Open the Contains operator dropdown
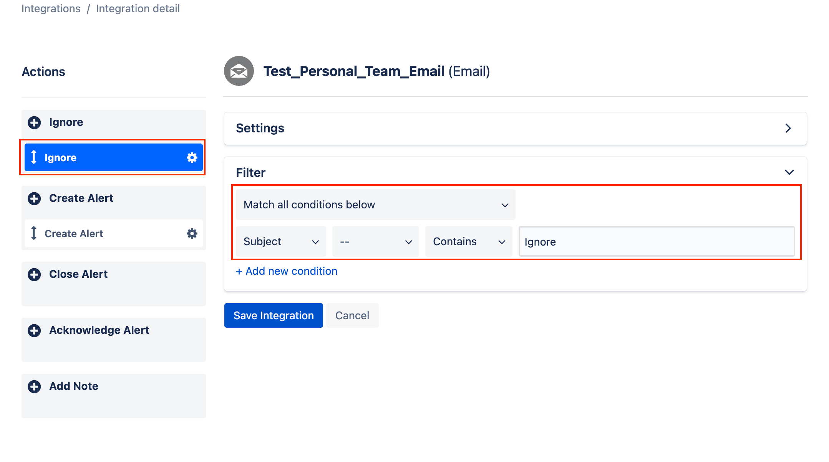Screen dimensions: 829x462 469,241
